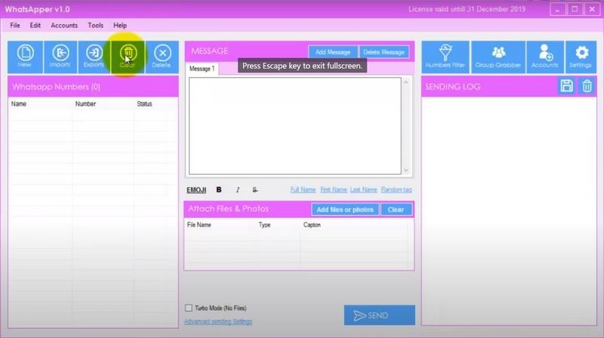Apply italic formatting to message

[238, 190]
